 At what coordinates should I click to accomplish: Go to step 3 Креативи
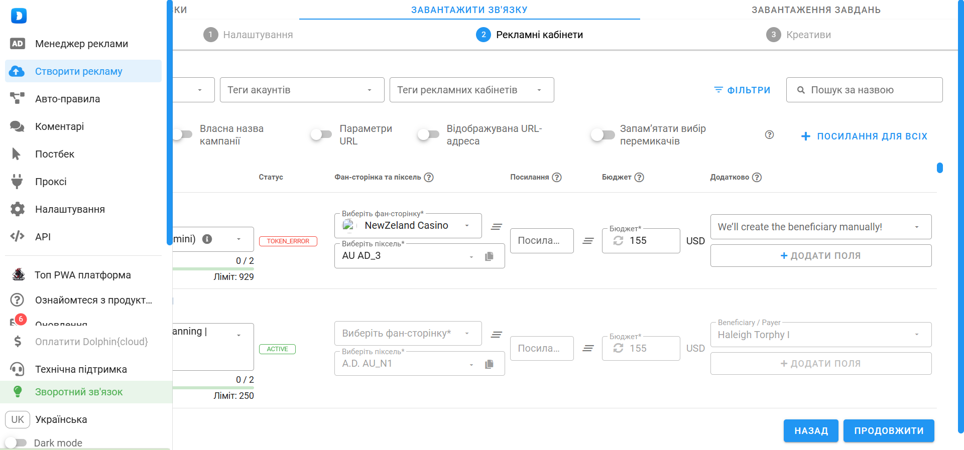point(798,35)
